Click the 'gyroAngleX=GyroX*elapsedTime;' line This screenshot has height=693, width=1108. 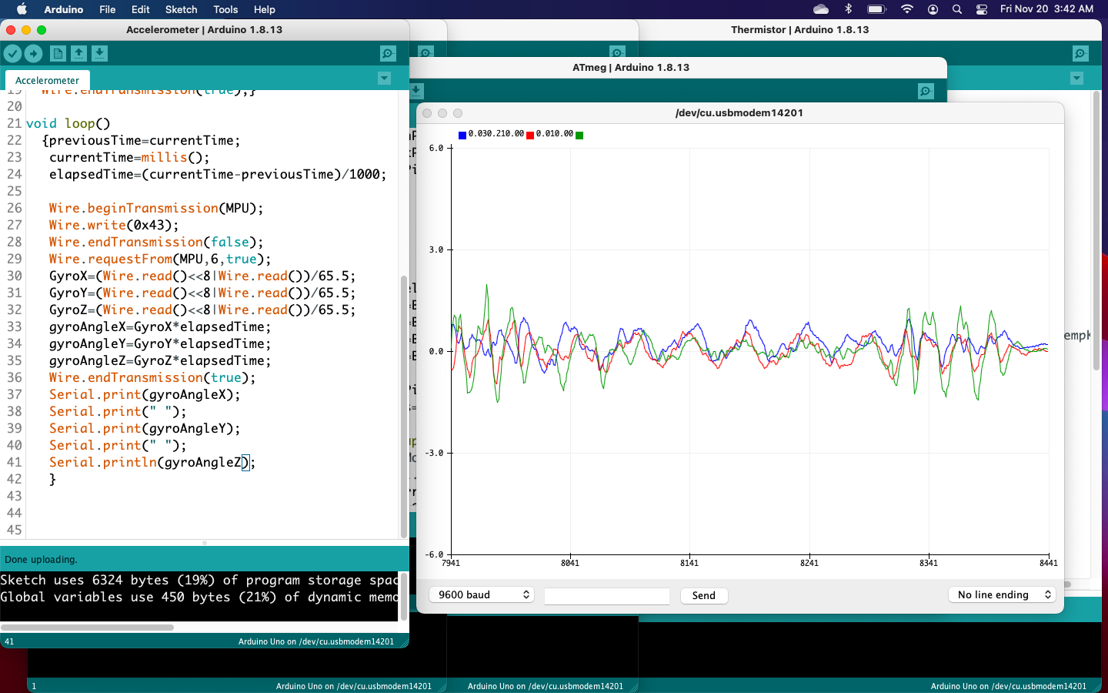point(160,326)
